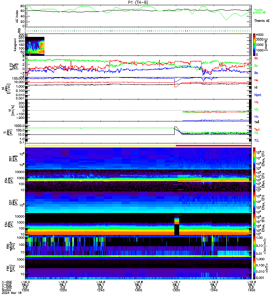Select the blue "Vix" legend label
Image resolution: width=280 pixels, height=298 pixels.
pyautogui.click(x=256, y=117)
